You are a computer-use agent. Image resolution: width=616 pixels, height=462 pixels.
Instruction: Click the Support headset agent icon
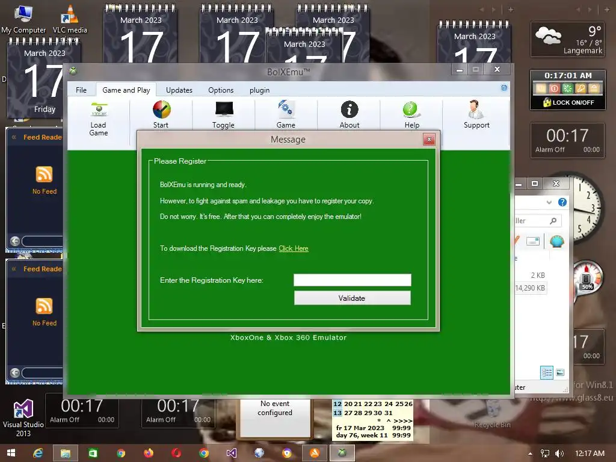[476, 109]
